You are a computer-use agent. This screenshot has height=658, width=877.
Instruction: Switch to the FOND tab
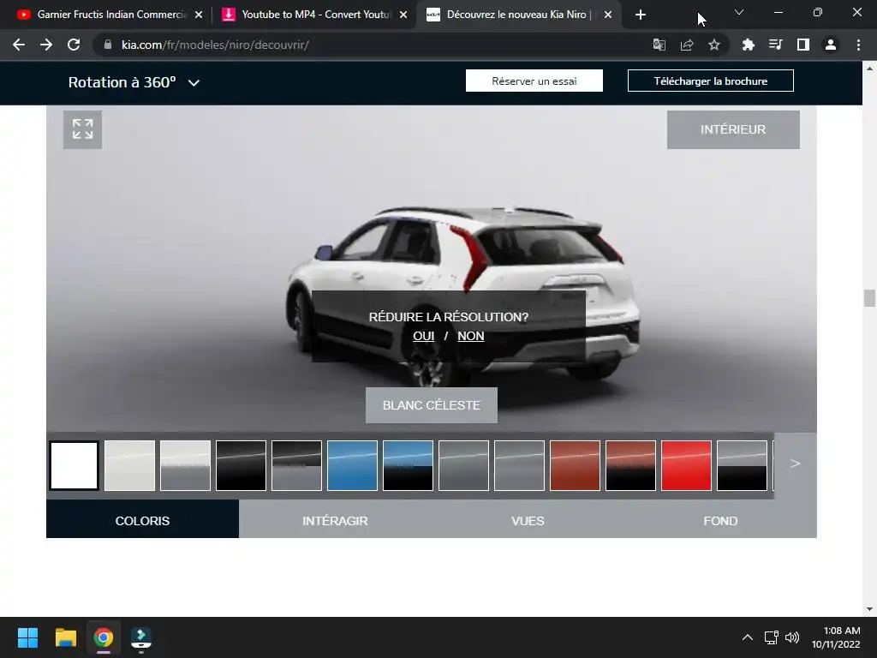pyautogui.click(x=720, y=520)
